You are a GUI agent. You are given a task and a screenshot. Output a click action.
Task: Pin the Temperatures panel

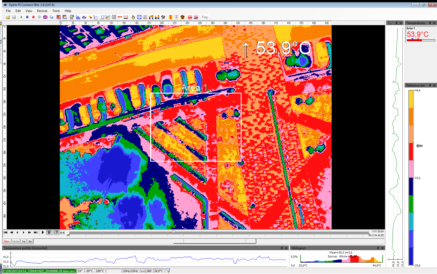430,23
